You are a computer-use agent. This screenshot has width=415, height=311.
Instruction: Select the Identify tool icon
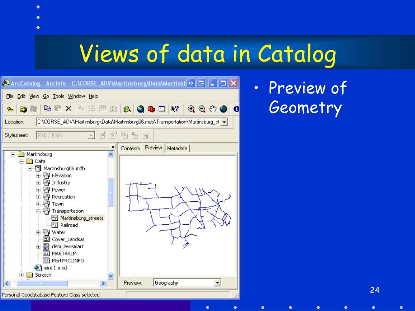(x=236, y=109)
